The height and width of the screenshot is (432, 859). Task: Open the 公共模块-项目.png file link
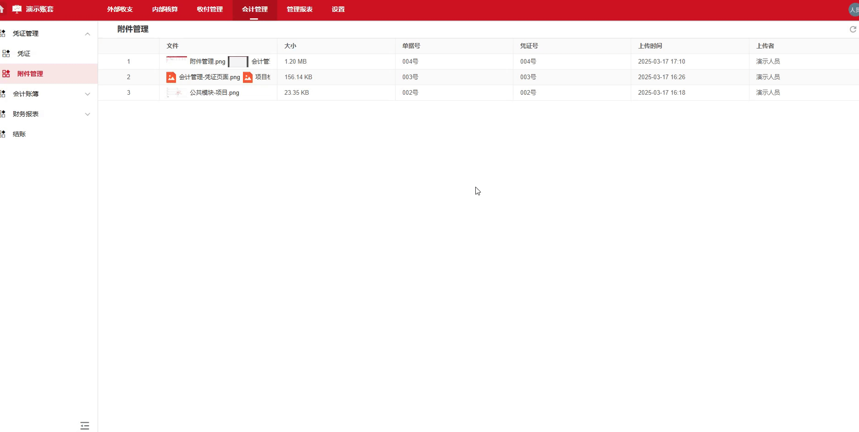[214, 93]
